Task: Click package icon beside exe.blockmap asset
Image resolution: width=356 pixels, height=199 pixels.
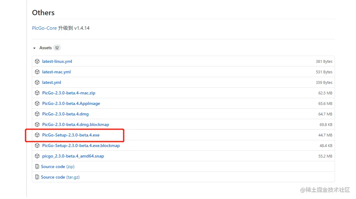Action: pyautogui.click(x=37, y=146)
